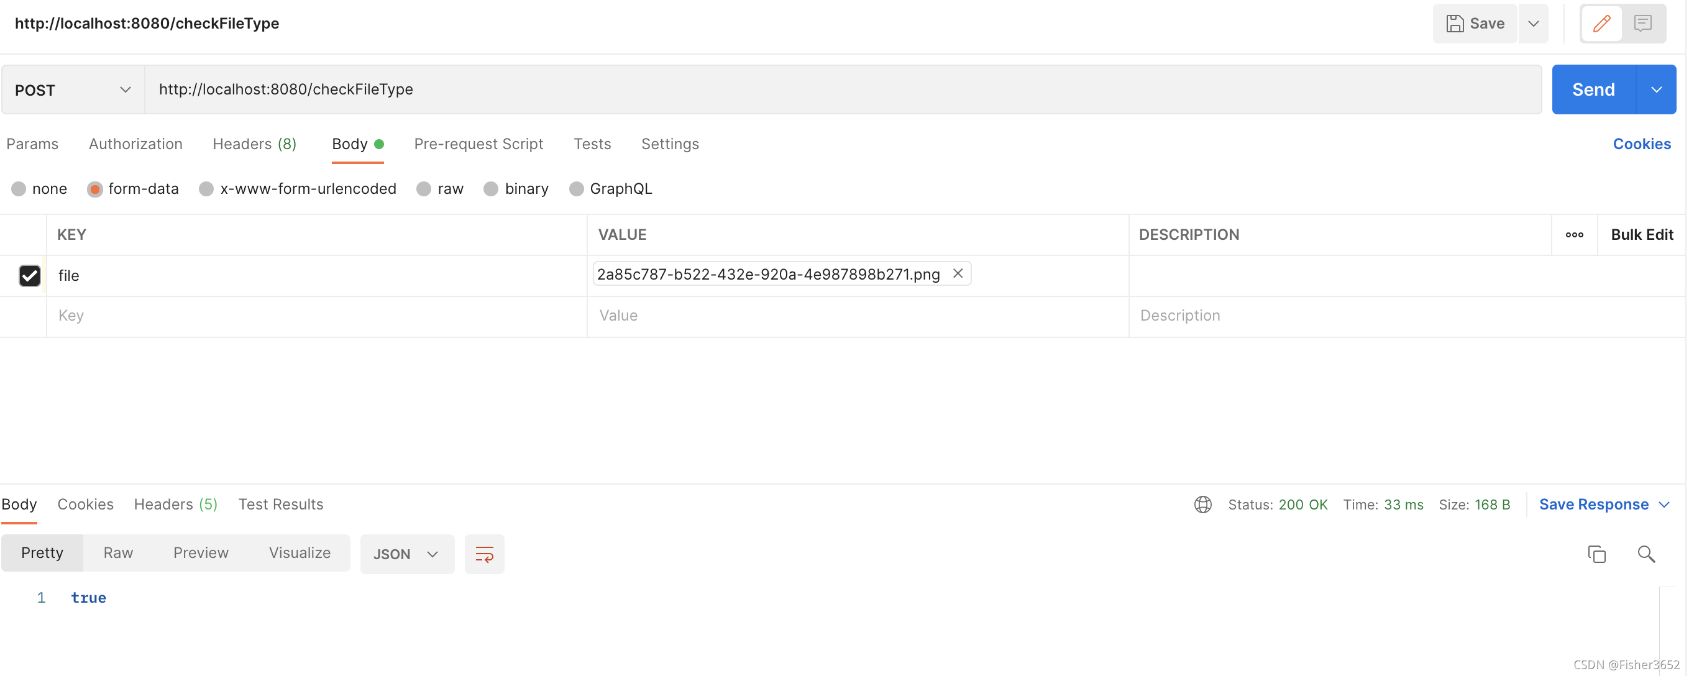Select the binary body type option
The width and height of the screenshot is (1689, 676).
coord(516,189)
